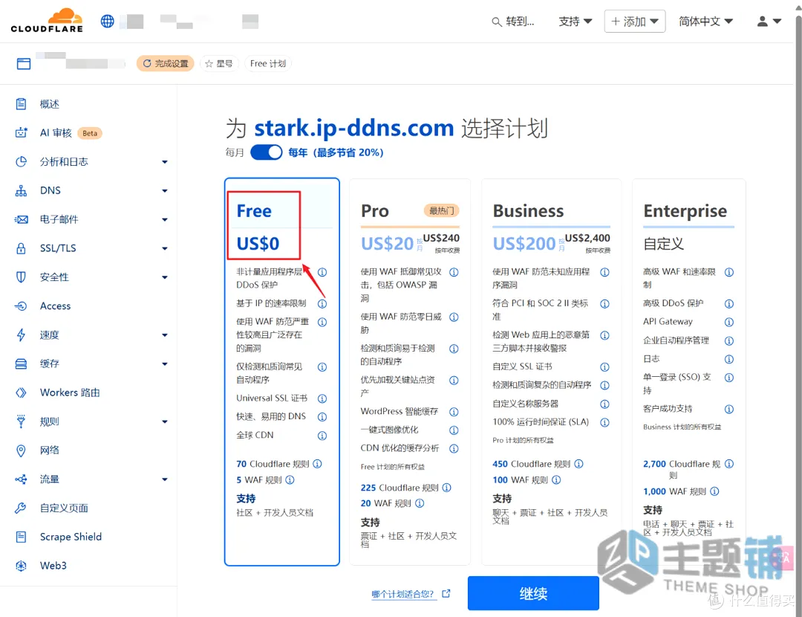This screenshot has width=802, height=617.
Task: Open the user account icon menu
Action: tap(769, 22)
